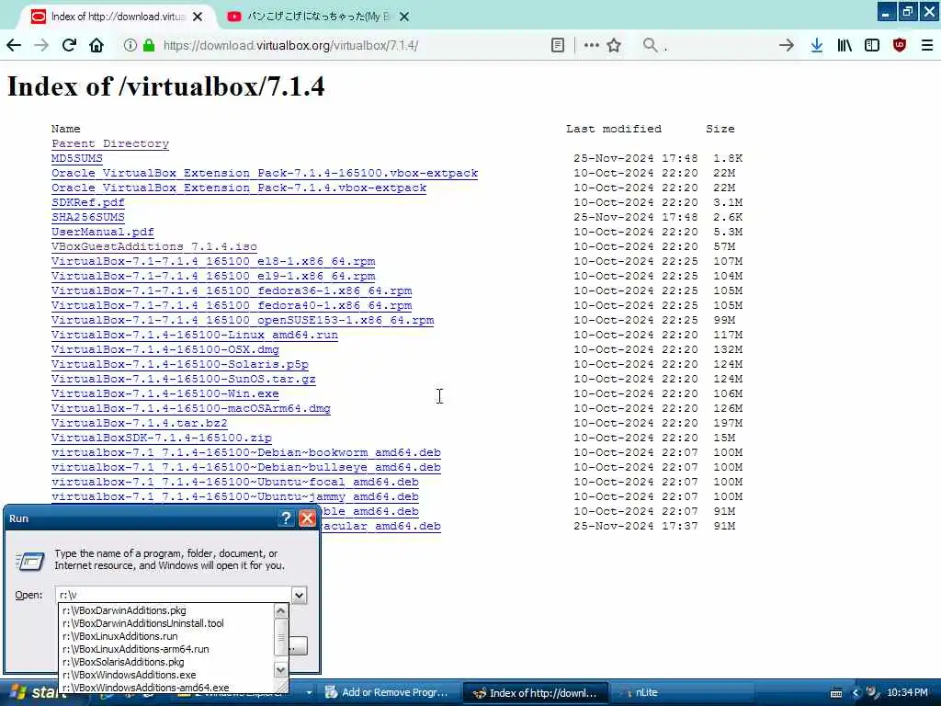The image size is (941, 706).
Task: Show site information icon in address bar
Action: [130, 45]
